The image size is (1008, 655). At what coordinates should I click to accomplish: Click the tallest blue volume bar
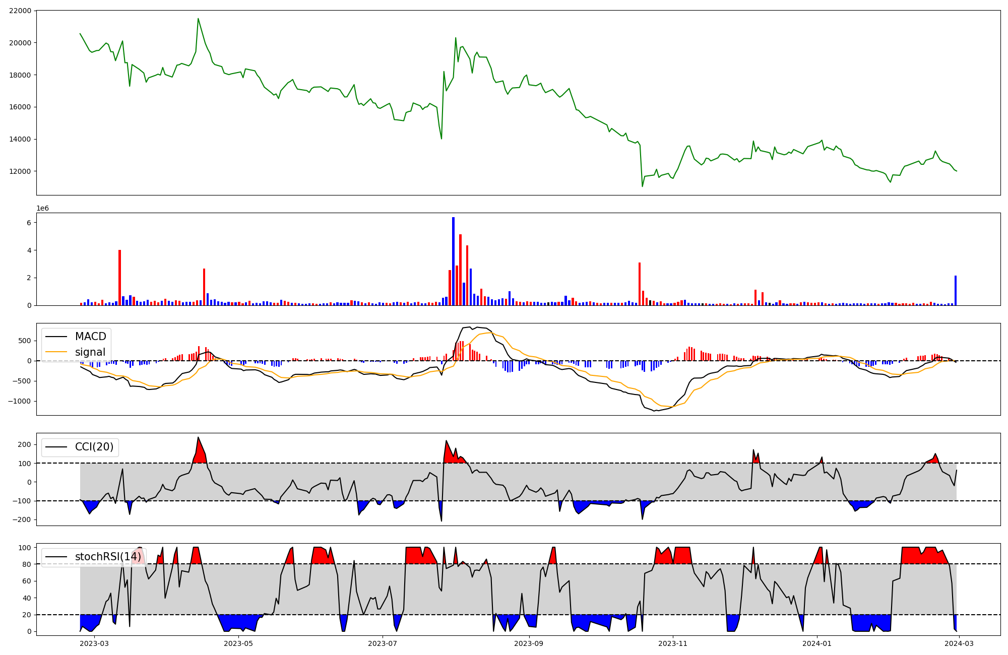453,261
